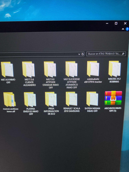The width and height of the screenshot is (129, 172).
Task: Select the label "PLATINA EMS3132 INMO OFF"
Action: pos(31,111)
